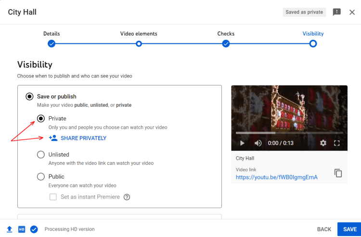This screenshot has width=361, height=237.
Task: Click the Video link label
Action: 246,170
